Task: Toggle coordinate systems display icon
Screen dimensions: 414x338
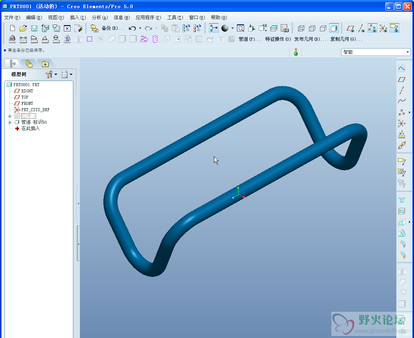Action: click(383, 28)
